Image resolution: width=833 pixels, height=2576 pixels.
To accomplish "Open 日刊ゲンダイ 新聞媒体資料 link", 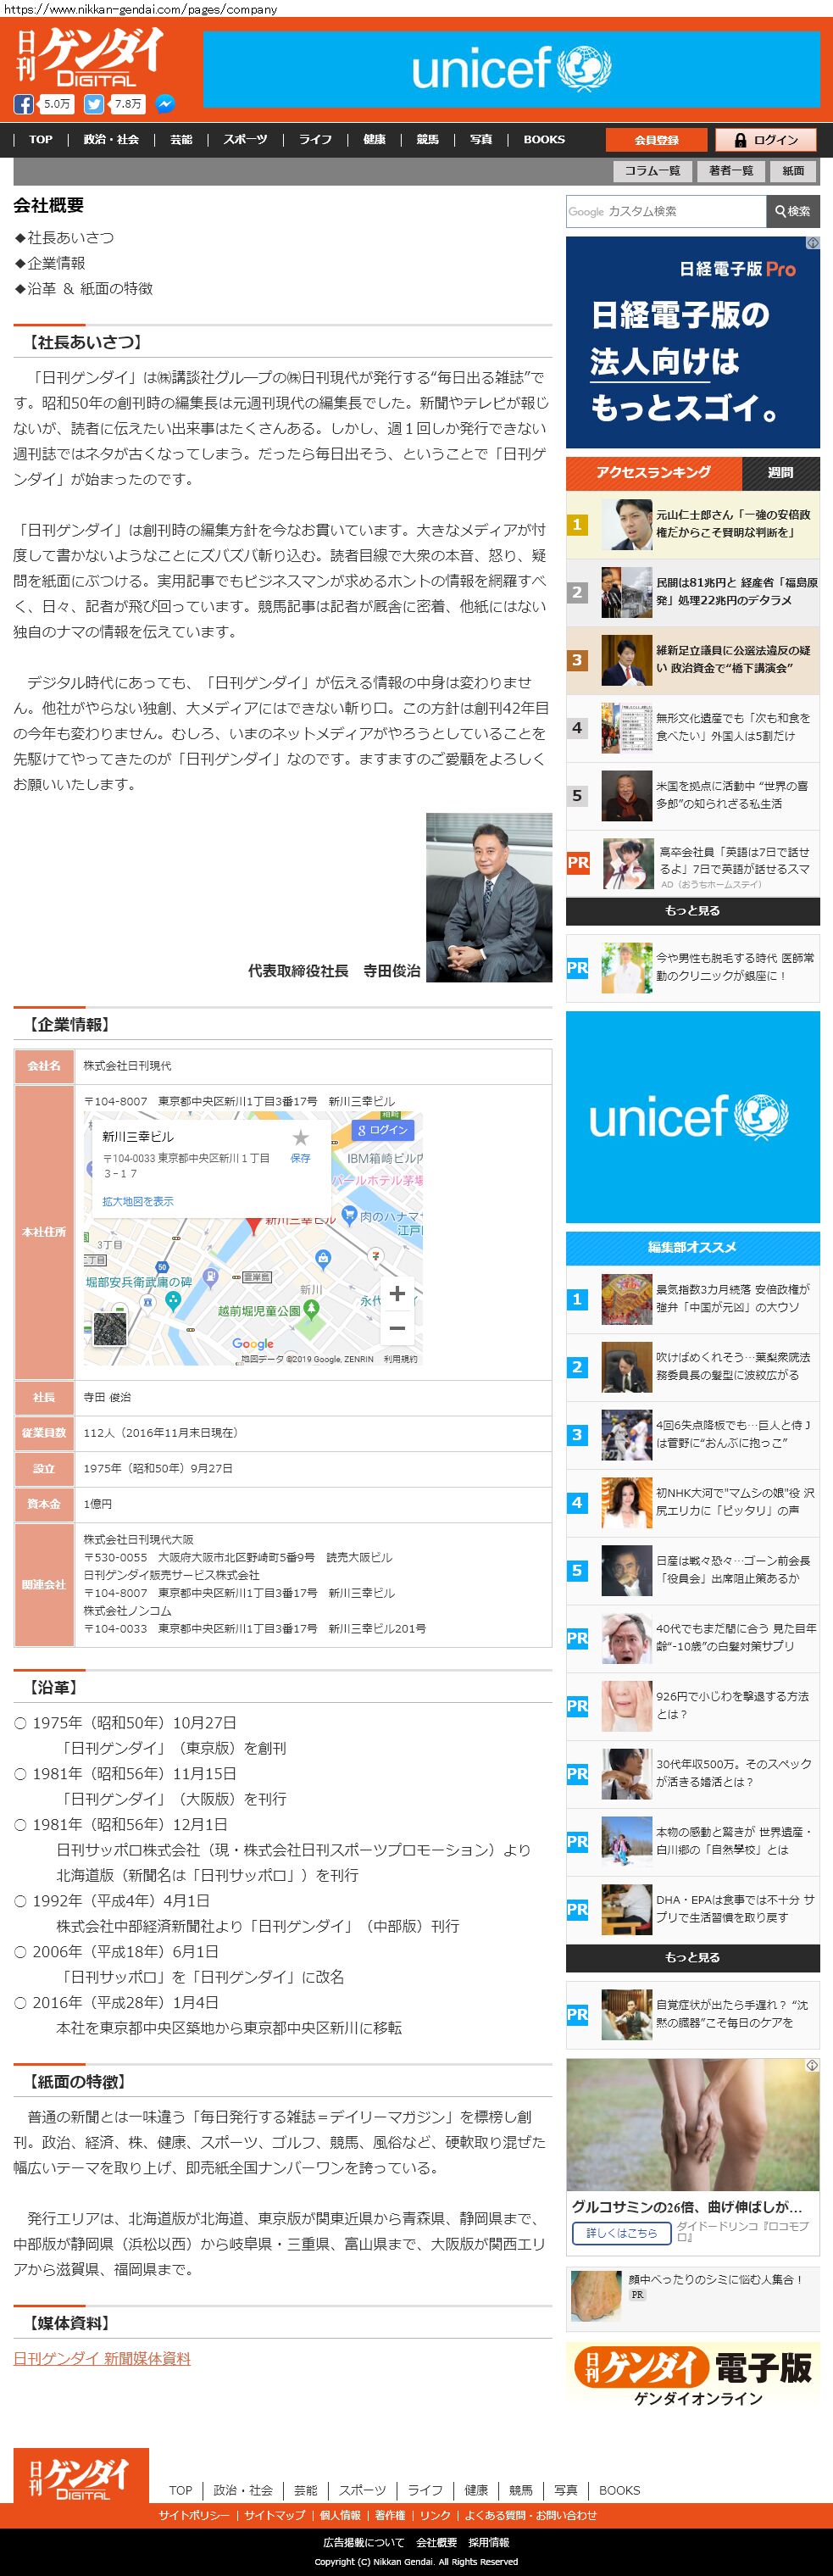I will coord(102,2358).
